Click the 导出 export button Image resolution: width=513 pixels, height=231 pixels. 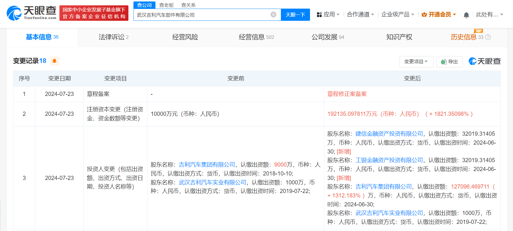click(449, 62)
